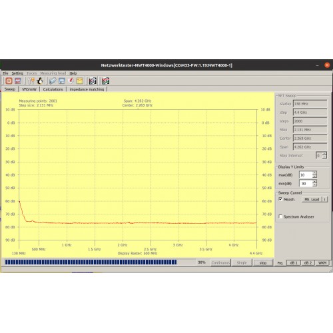
Task: Switch to the Calculations tab
Action: point(53,89)
